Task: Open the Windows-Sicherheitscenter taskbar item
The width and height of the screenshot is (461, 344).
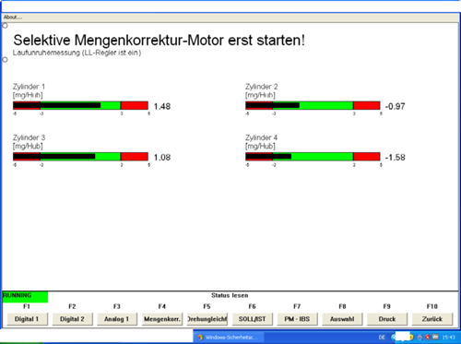Action: coord(229,338)
